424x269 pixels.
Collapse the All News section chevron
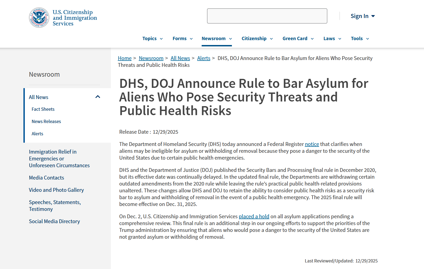(98, 97)
